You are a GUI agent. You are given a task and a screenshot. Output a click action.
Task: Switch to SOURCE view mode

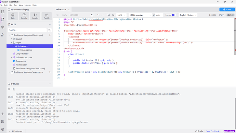(230, 15)
